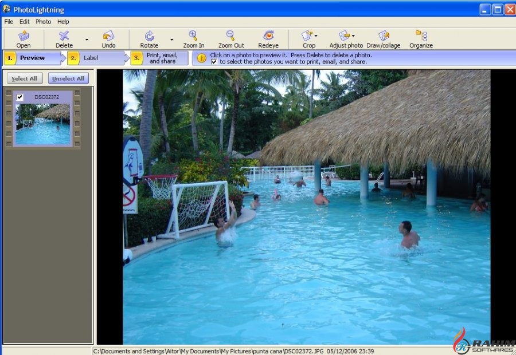Click the Zoom Out magnifier icon

pyautogui.click(x=230, y=35)
